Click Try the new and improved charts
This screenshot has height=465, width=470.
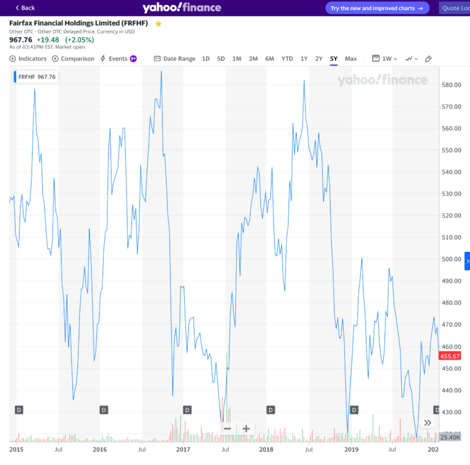click(x=377, y=8)
